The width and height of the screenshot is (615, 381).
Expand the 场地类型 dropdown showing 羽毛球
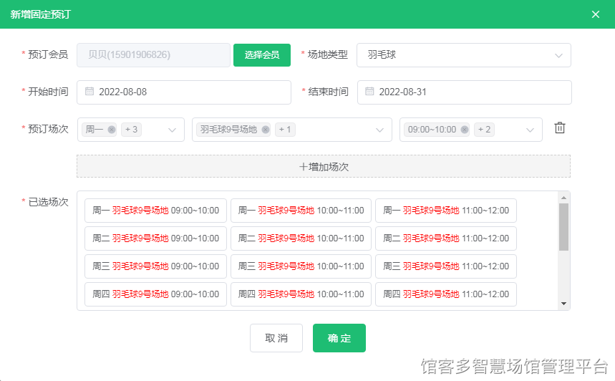[558, 55]
